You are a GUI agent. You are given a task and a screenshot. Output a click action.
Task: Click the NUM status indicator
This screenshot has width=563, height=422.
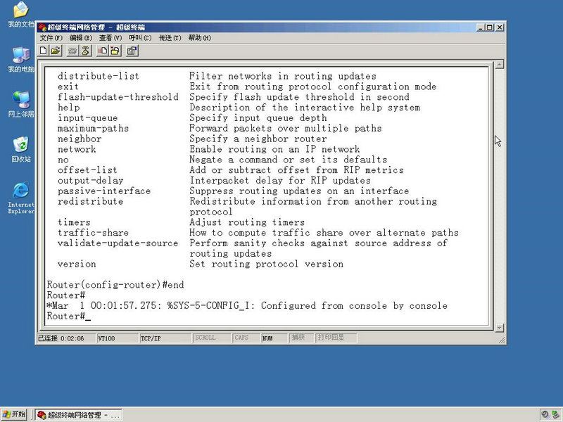[274, 338]
